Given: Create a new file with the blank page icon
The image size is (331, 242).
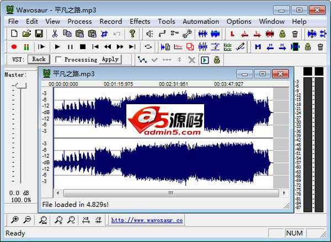Looking at the screenshot, I should (x=14, y=34).
